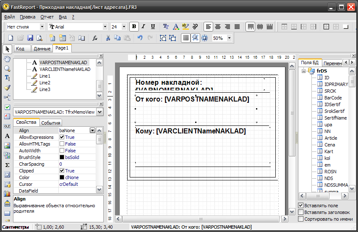
Task: Select the SertifName field
Action: [x=335, y=118]
